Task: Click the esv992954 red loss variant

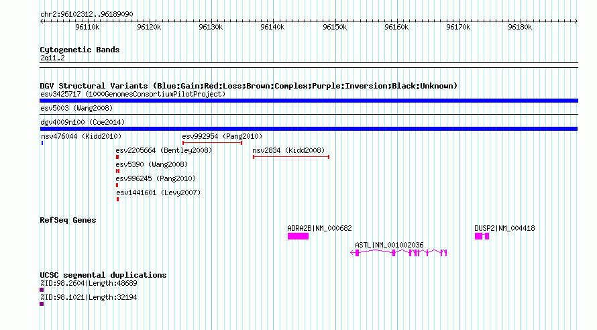Action: pyautogui.click(x=212, y=143)
